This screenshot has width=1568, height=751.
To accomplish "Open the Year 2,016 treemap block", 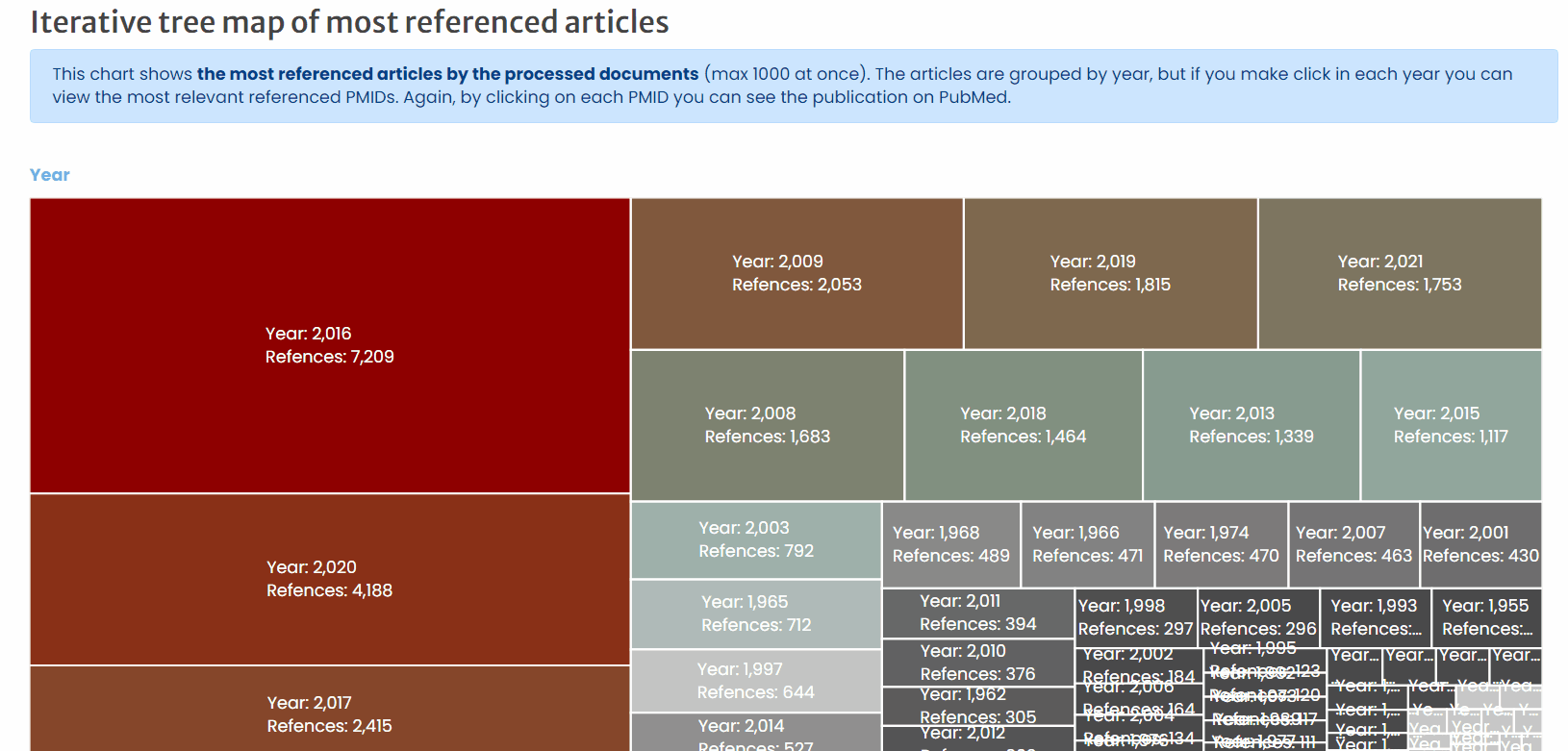I will coord(330,345).
